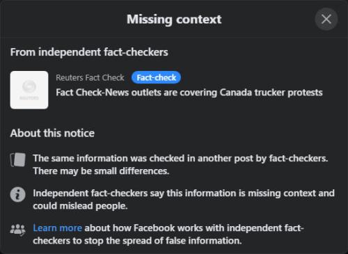Click the same information was checked text

(x=180, y=159)
